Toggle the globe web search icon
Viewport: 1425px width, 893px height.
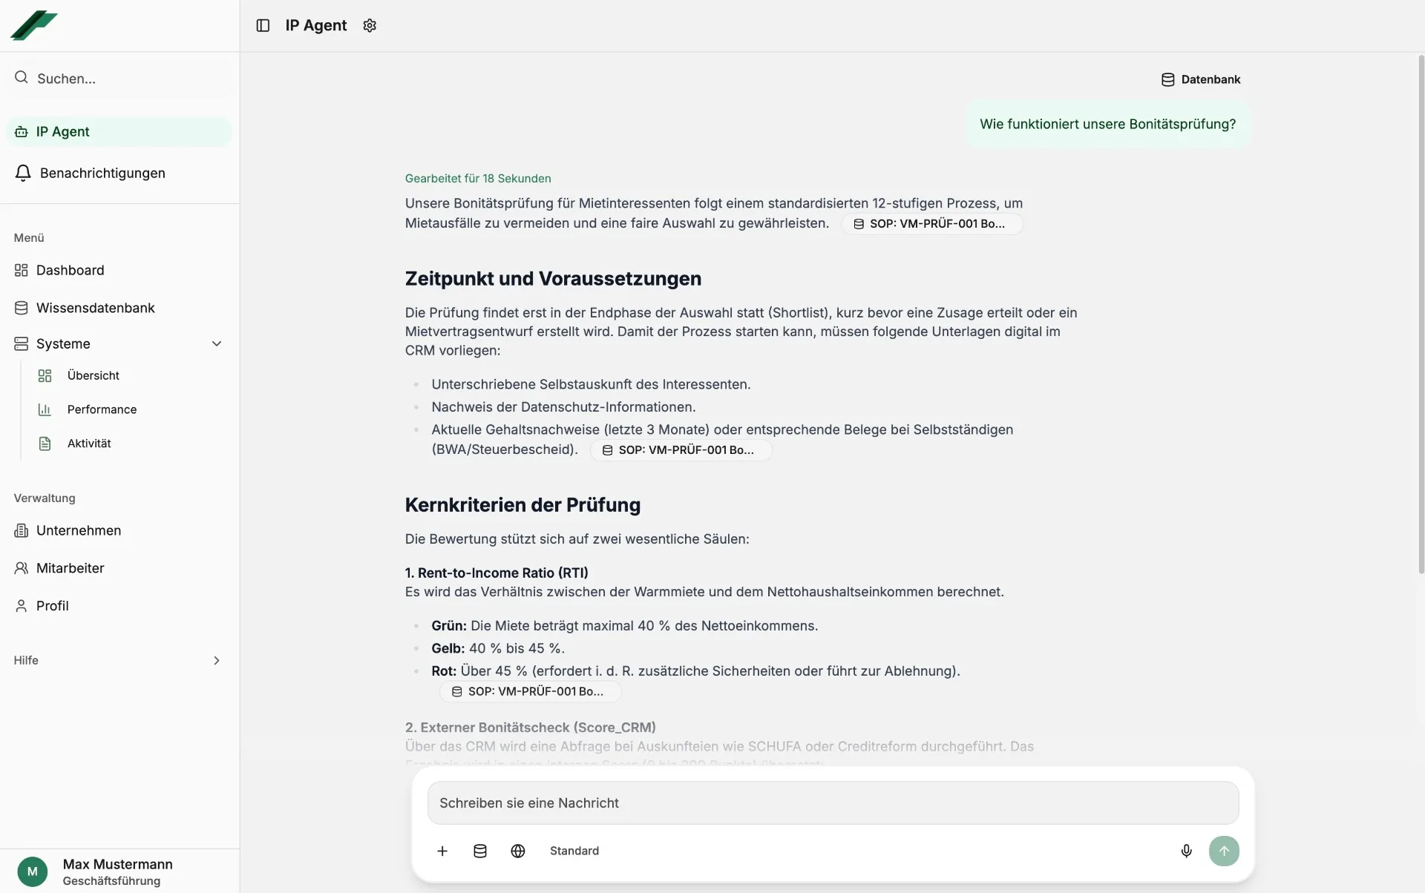[x=518, y=851]
